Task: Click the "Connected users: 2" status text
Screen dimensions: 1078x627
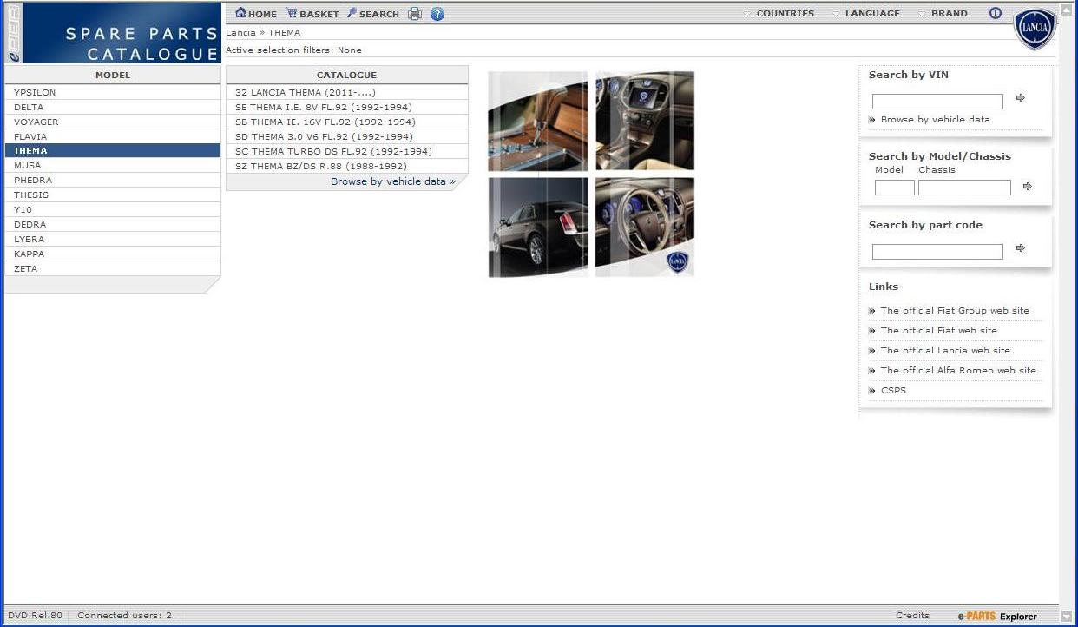Action: [x=124, y=615]
